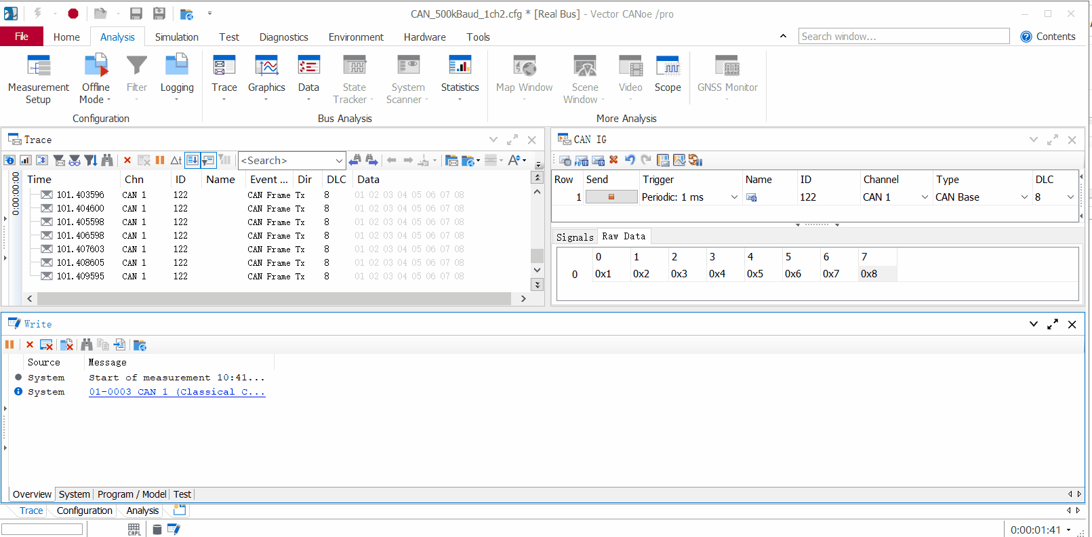Image resolution: width=1092 pixels, height=537 pixels.
Task: Expand the Trace search combo box
Action: click(339, 161)
